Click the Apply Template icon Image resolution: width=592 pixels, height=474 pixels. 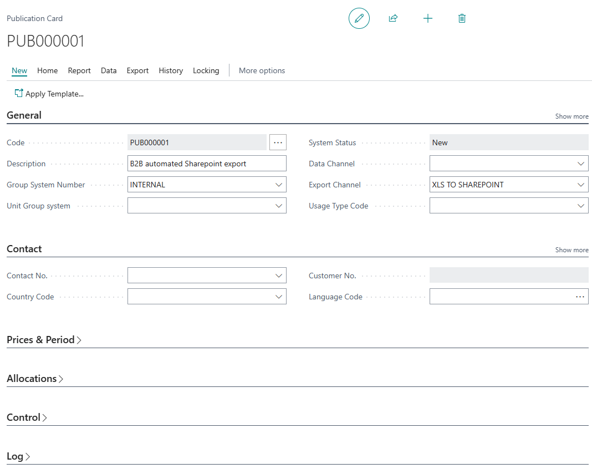click(x=18, y=93)
